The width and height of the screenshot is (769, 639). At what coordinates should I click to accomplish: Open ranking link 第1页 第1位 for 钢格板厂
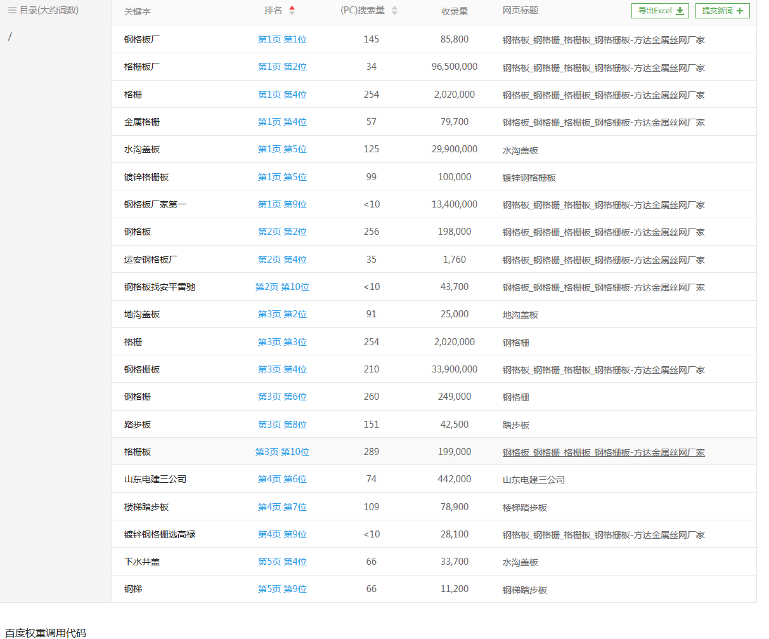click(x=282, y=39)
